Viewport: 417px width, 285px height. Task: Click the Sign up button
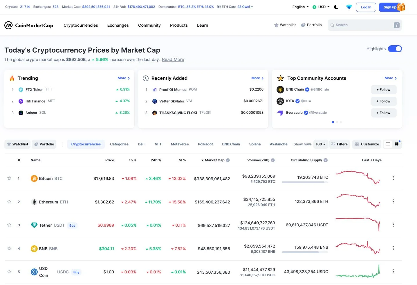(x=390, y=7)
